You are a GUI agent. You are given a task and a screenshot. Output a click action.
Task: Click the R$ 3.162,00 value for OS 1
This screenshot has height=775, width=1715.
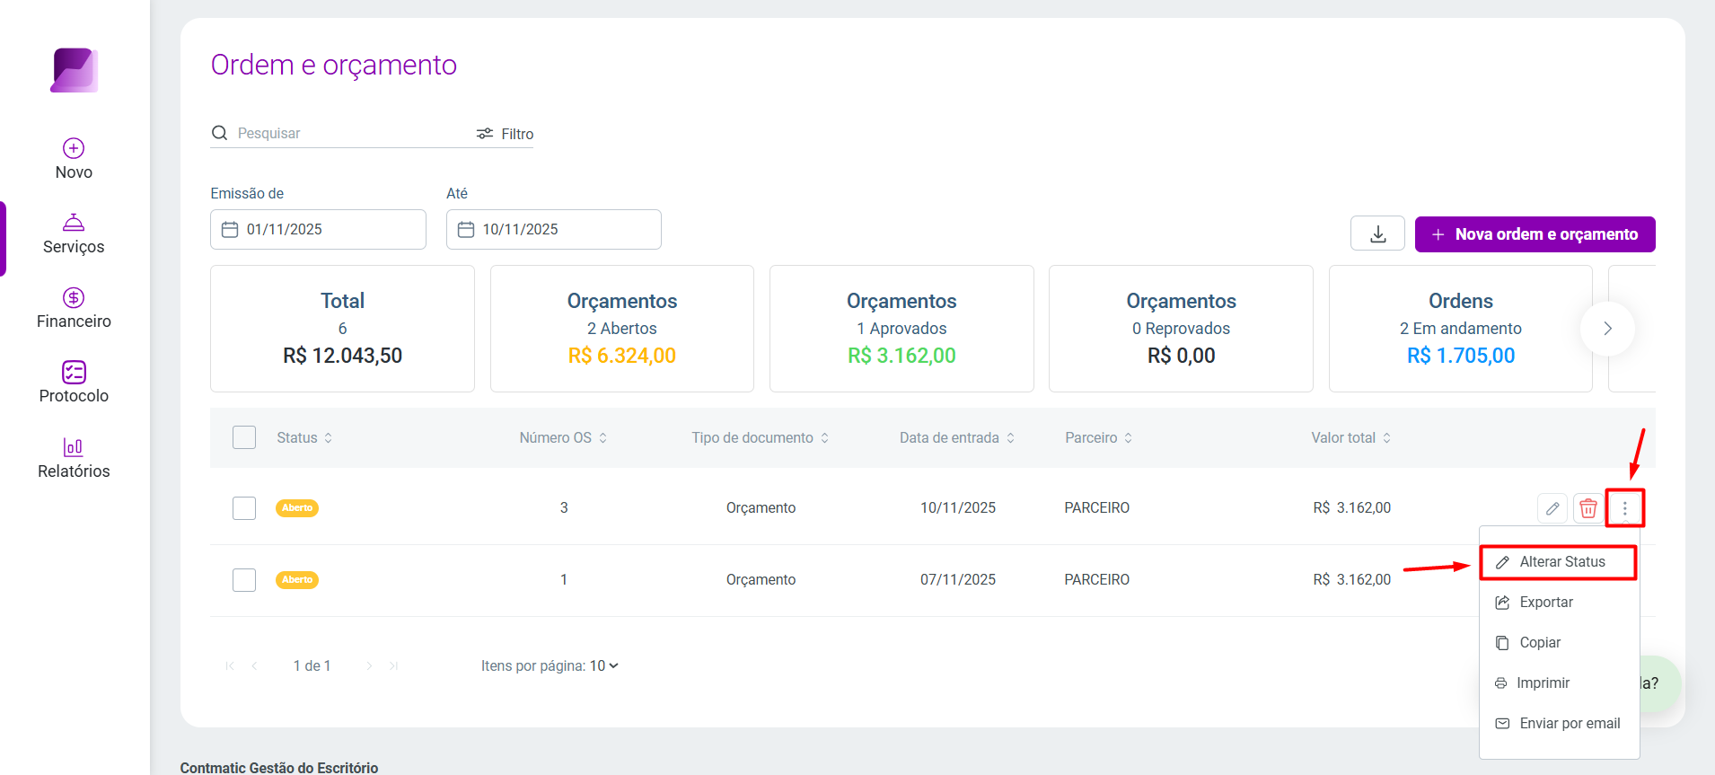coord(1351,580)
